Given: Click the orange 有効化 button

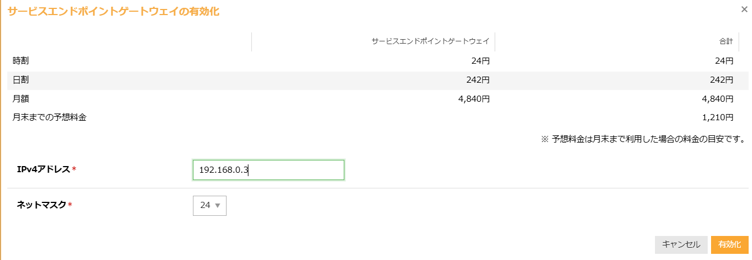Looking at the screenshot, I should [x=729, y=244].
